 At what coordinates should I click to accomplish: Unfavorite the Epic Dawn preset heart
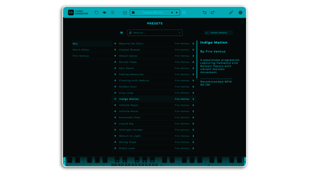(115, 68)
